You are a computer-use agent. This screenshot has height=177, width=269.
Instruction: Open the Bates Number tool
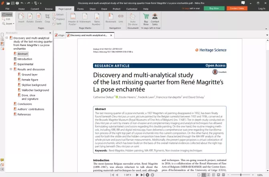tap(97, 19)
